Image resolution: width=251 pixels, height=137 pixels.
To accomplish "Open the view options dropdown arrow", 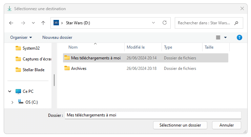I will pos(226,37).
